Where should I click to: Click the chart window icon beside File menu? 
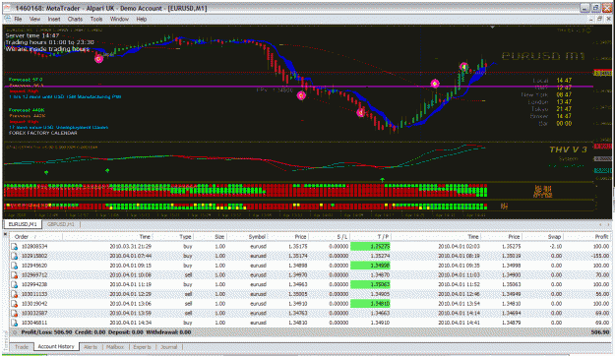8,19
